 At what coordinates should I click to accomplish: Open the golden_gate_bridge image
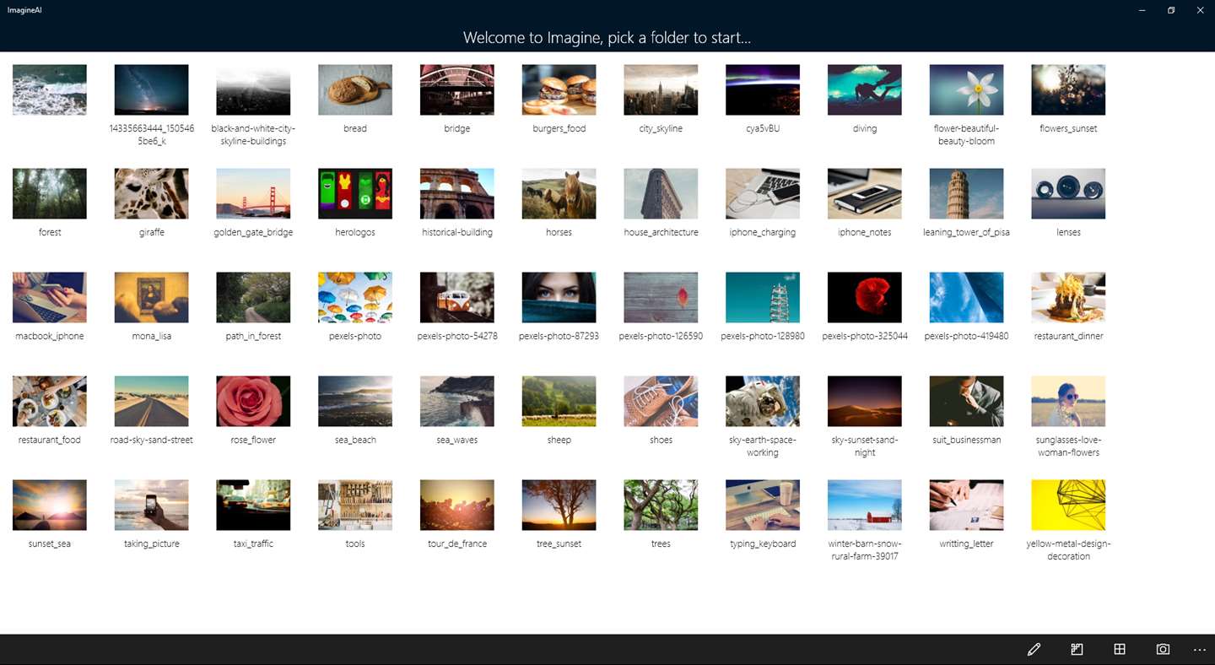253,193
